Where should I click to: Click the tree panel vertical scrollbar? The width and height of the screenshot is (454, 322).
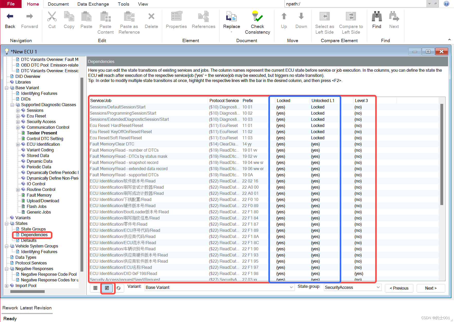[82, 174]
